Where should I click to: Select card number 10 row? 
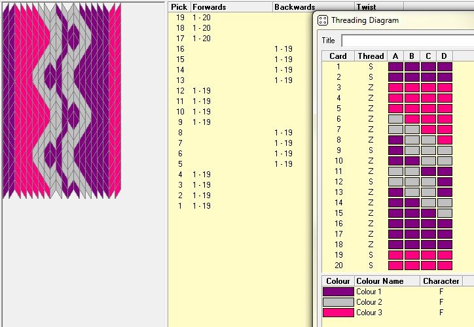(338, 161)
